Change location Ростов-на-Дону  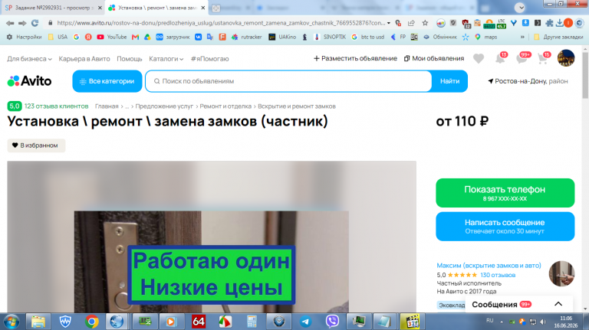(528, 81)
